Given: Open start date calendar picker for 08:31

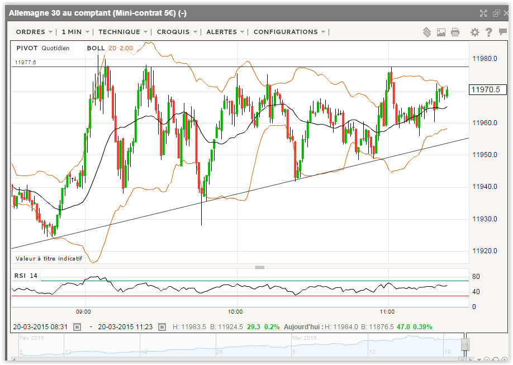Looking at the screenshot, I should click(77, 326).
